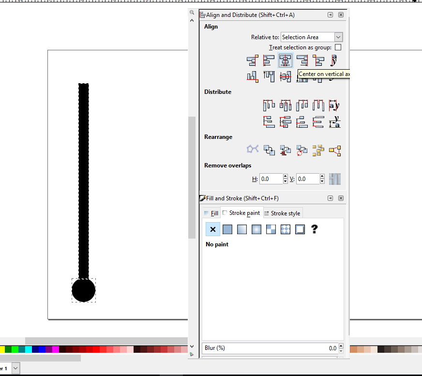Select the tall black rectangle on canvas

click(83, 181)
